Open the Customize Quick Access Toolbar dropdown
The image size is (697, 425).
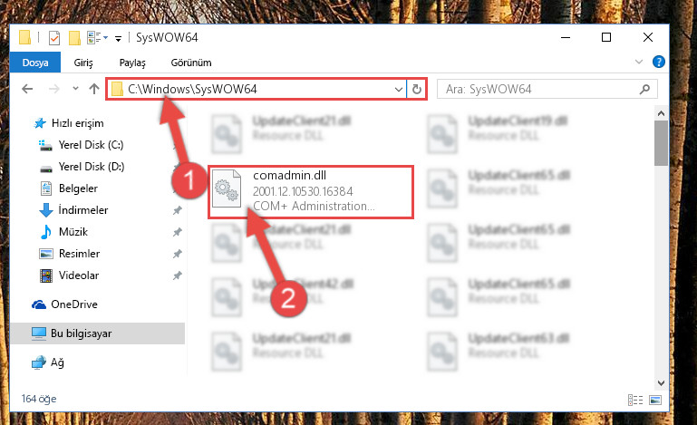[x=118, y=39]
